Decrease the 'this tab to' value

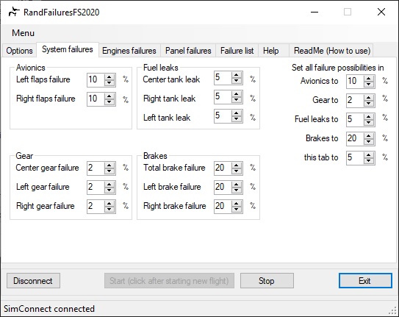click(368, 161)
